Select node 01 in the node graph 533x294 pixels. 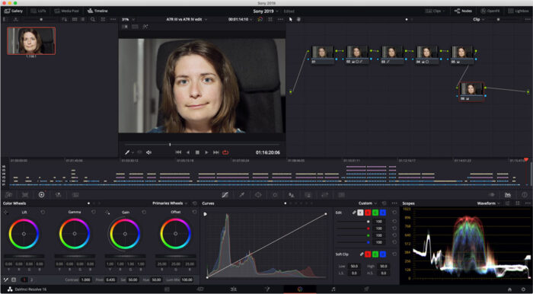[323, 54]
